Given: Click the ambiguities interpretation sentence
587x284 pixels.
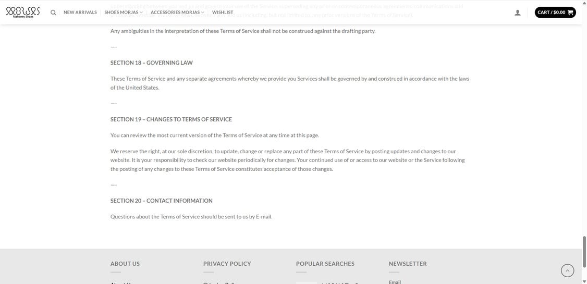Looking at the screenshot, I should pos(242,31).
